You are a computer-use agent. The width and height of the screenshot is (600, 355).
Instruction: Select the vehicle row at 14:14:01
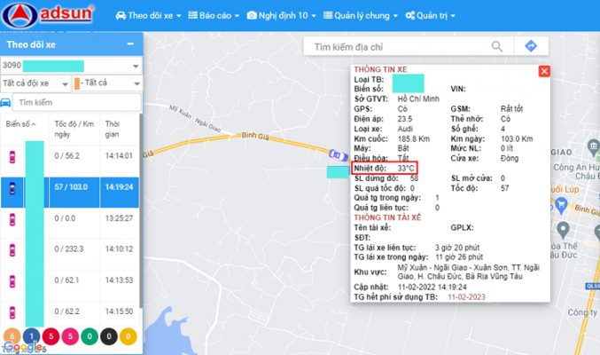tap(71, 155)
